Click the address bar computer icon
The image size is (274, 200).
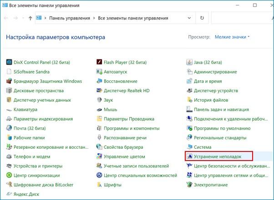coord(39,18)
